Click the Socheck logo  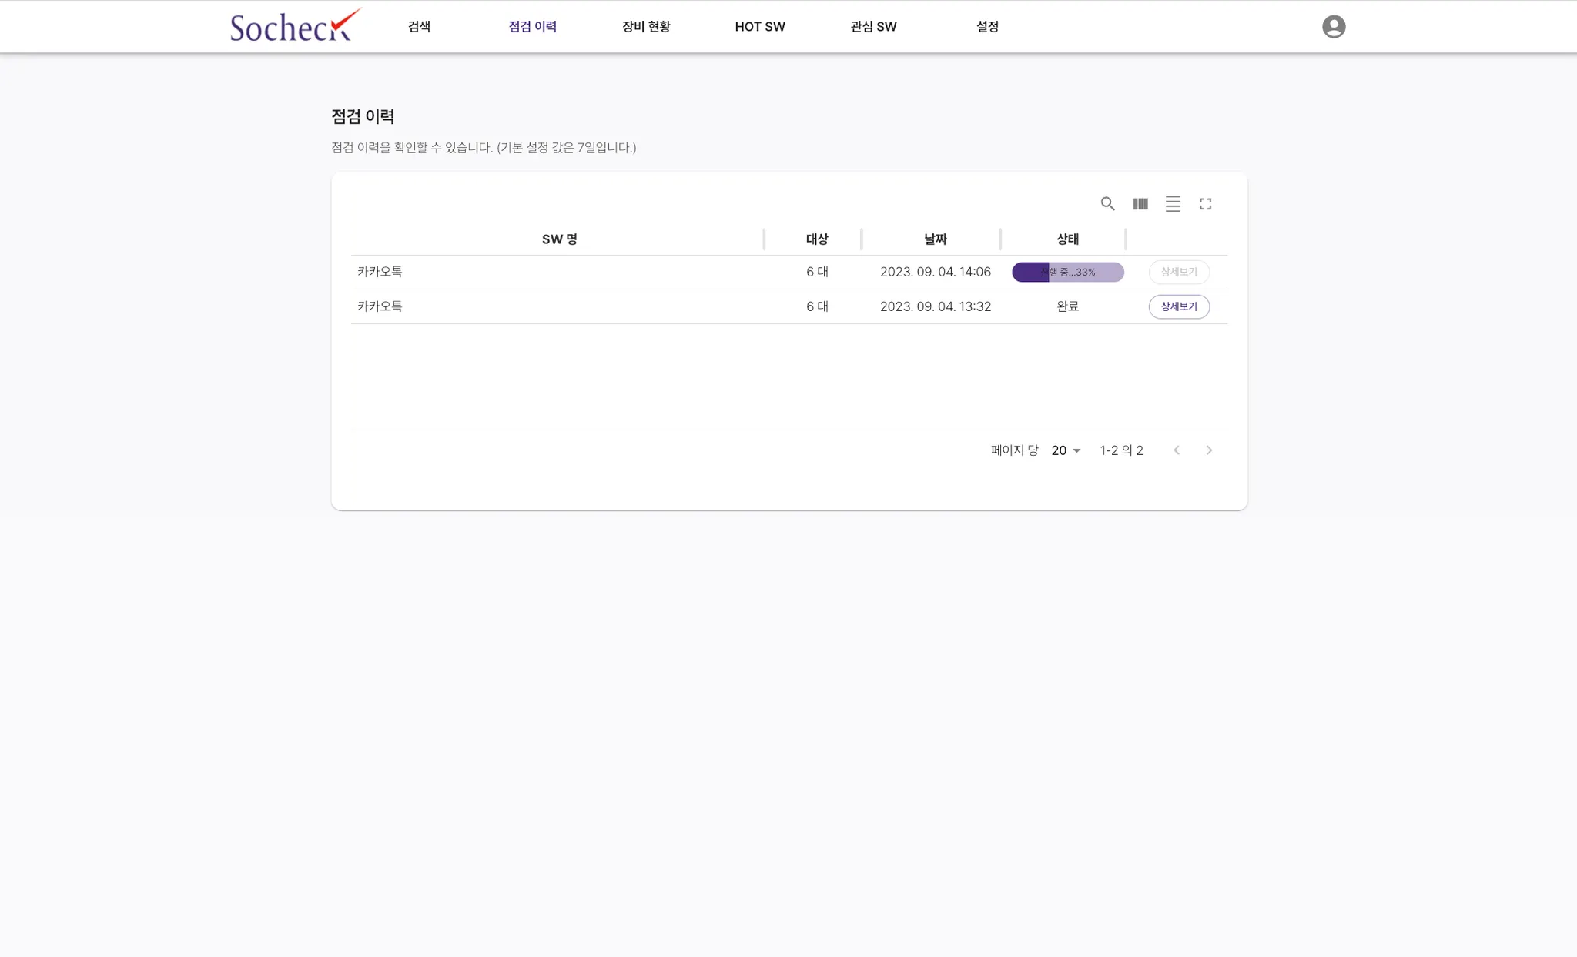click(x=294, y=26)
